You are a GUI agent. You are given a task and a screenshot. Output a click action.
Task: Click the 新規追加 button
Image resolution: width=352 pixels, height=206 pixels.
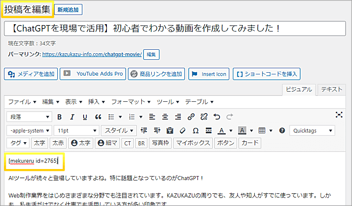click(x=68, y=10)
